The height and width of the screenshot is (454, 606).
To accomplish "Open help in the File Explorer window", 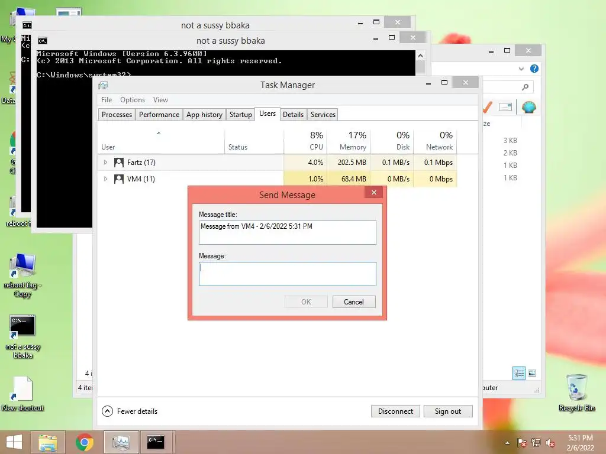I will pos(534,69).
